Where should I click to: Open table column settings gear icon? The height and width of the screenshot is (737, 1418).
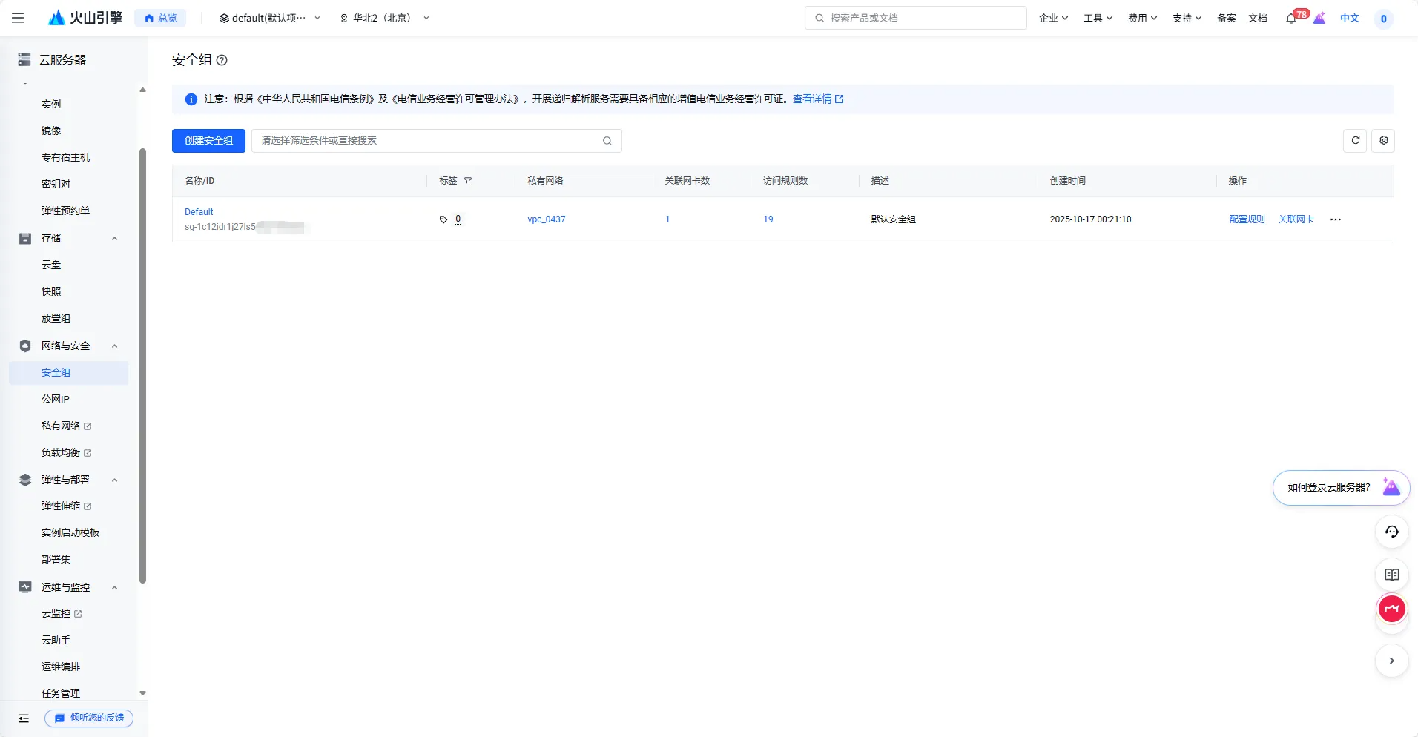click(x=1383, y=140)
